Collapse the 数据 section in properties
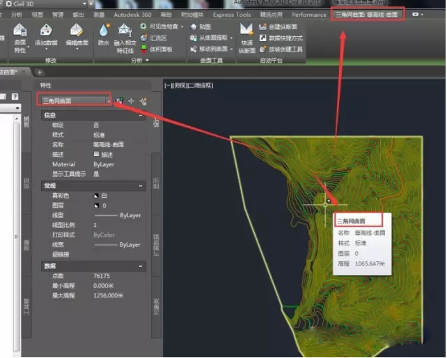This screenshot has height=358, width=447. coord(141,266)
